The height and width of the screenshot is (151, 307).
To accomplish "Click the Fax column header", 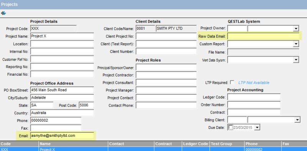I will (x=294, y=144).
